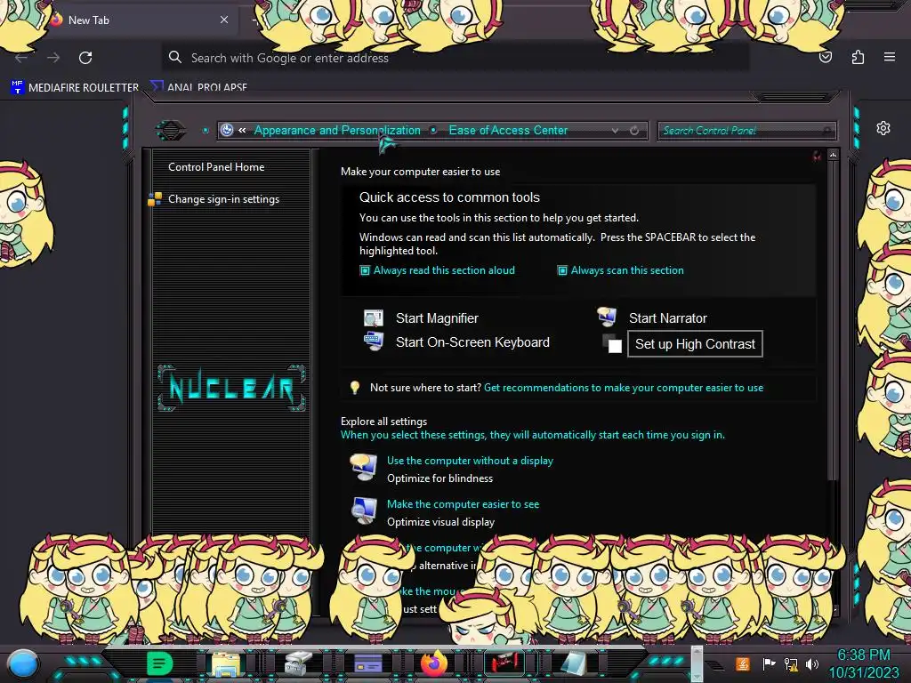Open MEDIAFIRE ROULETTER bookmark
This screenshot has height=683, width=911.
(x=75, y=87)
